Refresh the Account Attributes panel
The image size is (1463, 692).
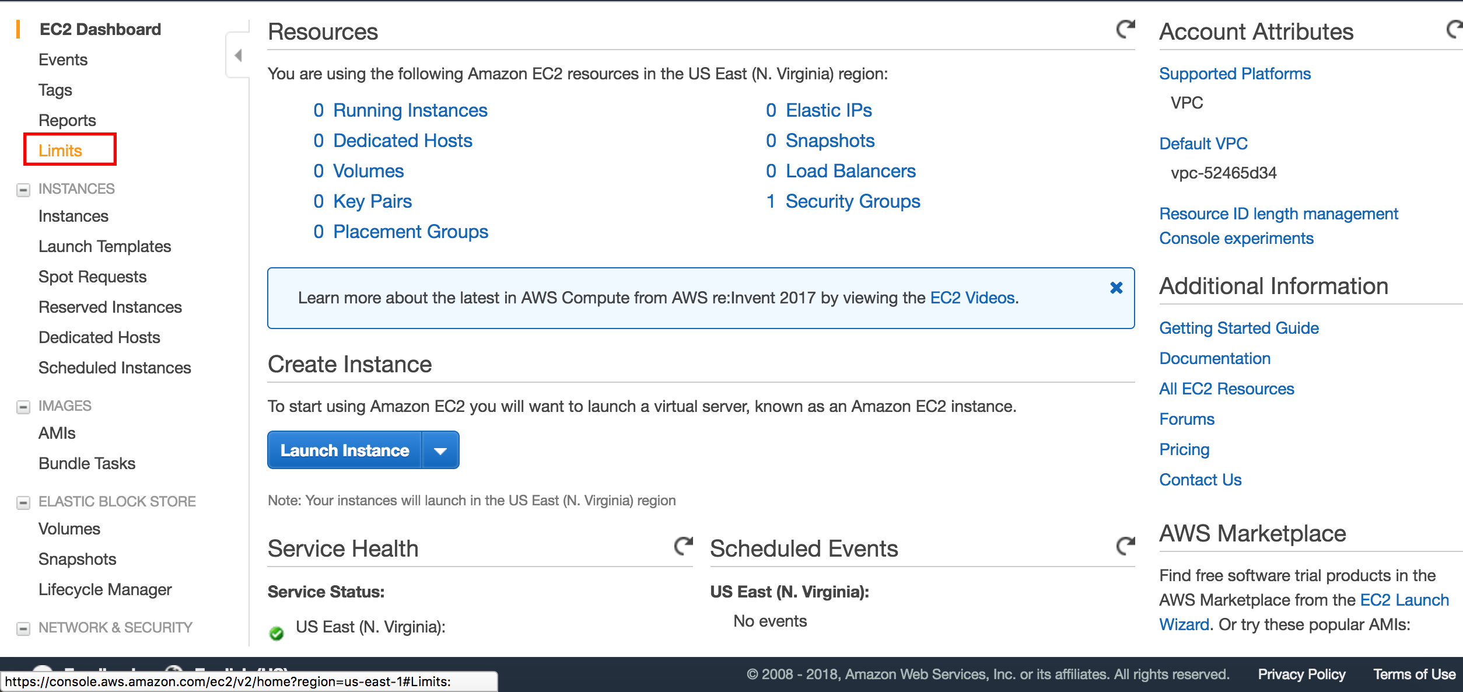pyautogui.click(x=1455, y=29)
